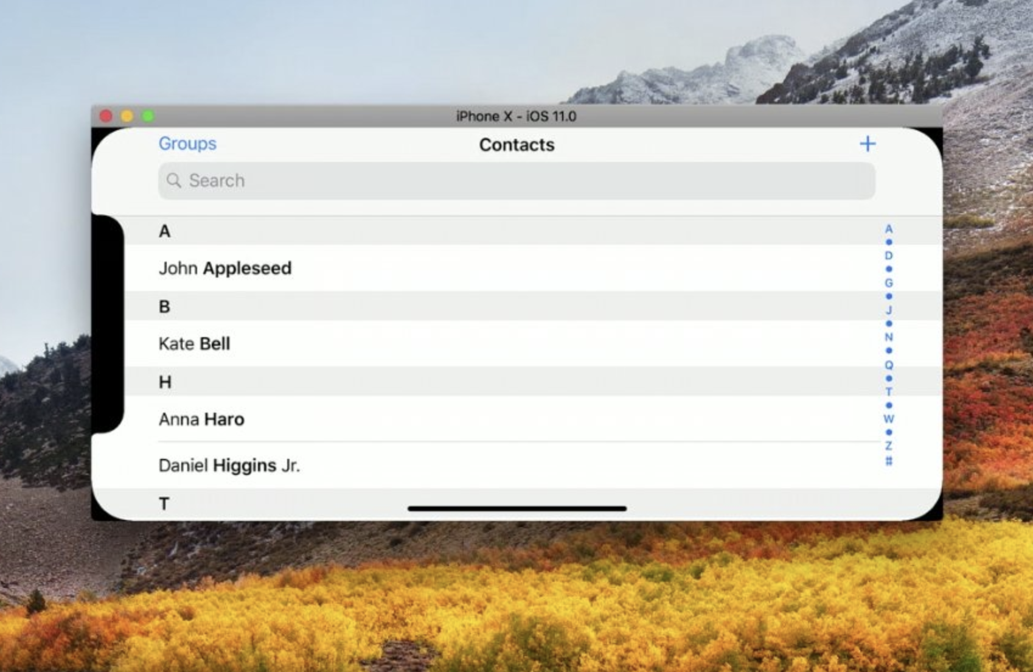Jump to # symbol in index

889,461
